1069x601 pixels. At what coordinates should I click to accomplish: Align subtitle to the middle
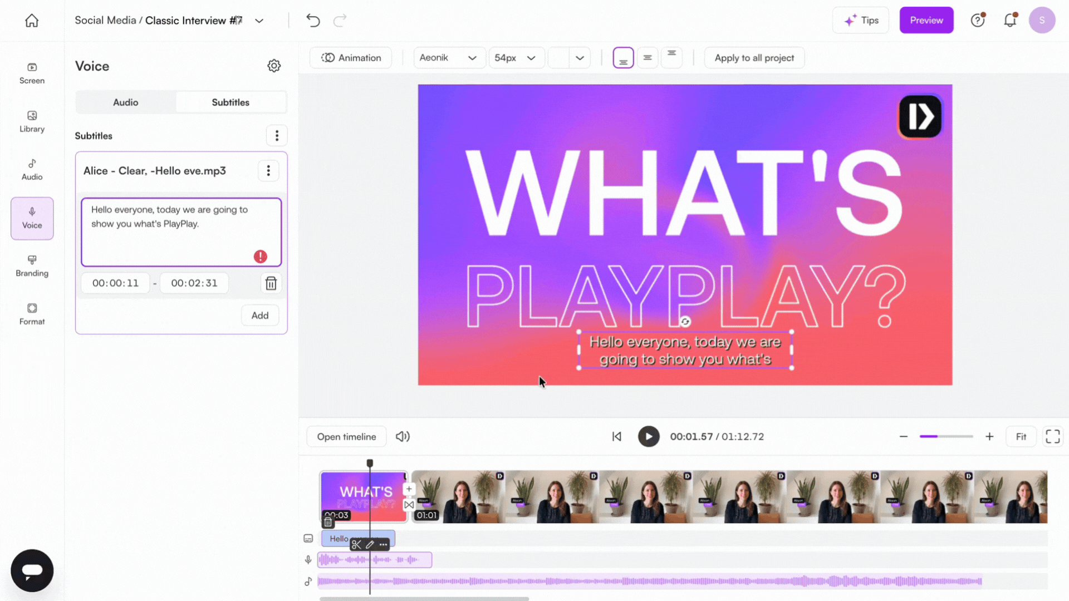(648, 58)
